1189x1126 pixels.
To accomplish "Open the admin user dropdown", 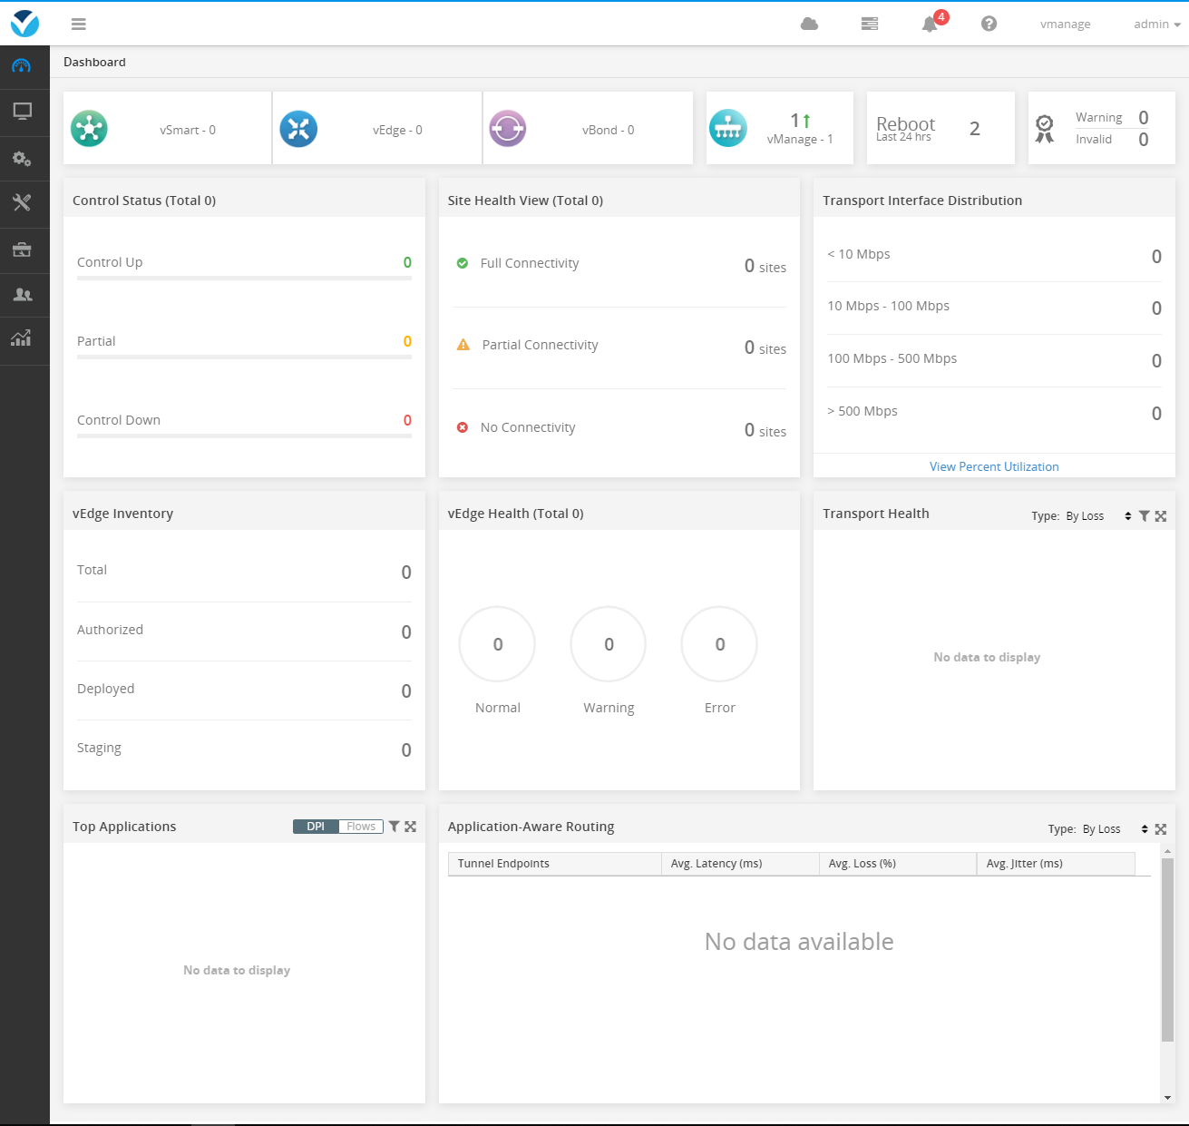I will click(x=1157, y=24).
